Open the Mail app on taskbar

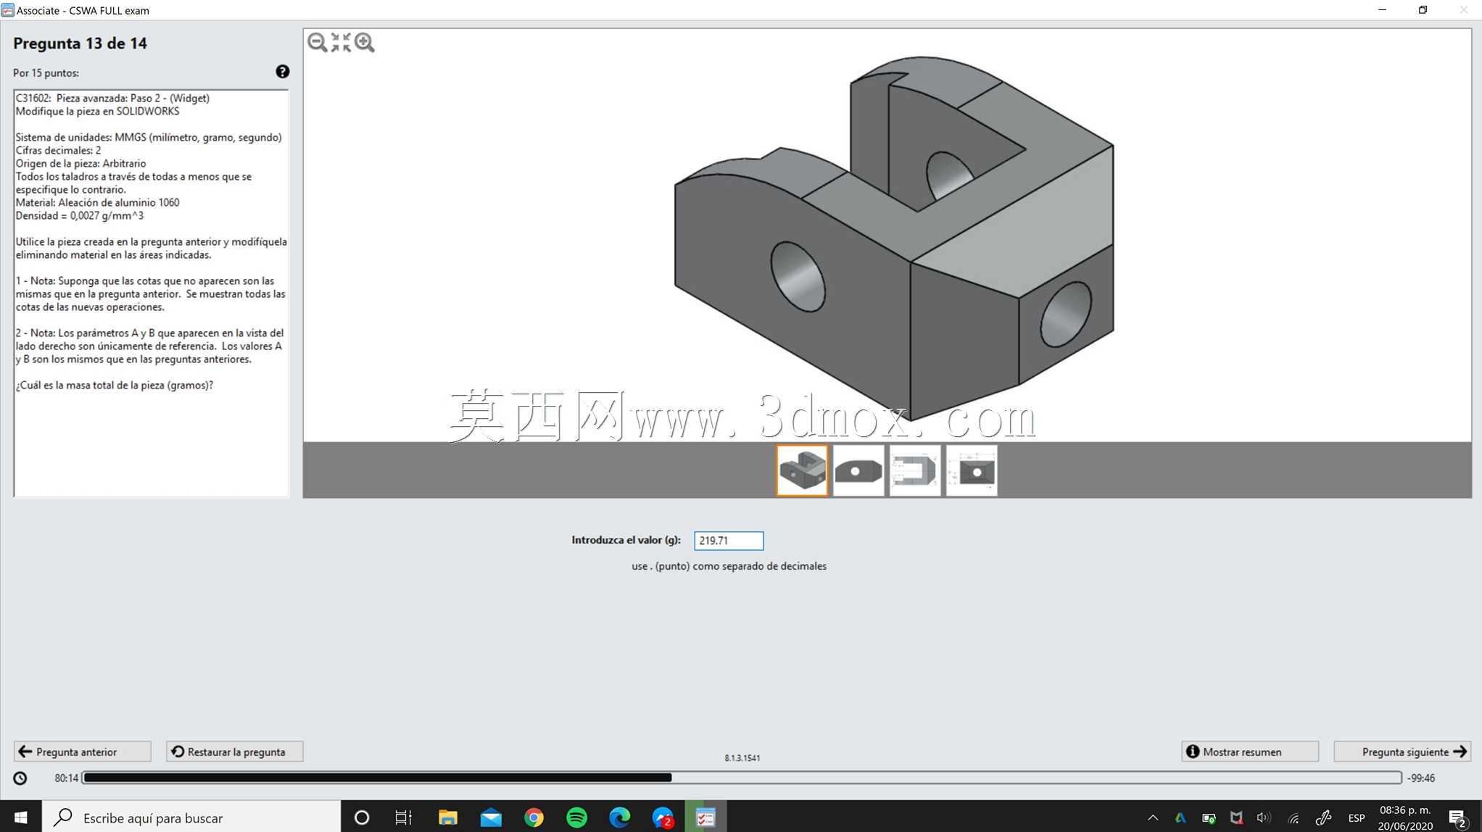click(x=491, y=818)
